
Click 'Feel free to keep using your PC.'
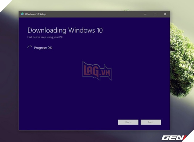[45, 37]
